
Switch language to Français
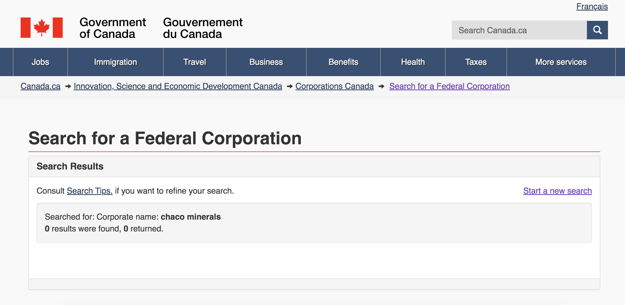[592, 6]
